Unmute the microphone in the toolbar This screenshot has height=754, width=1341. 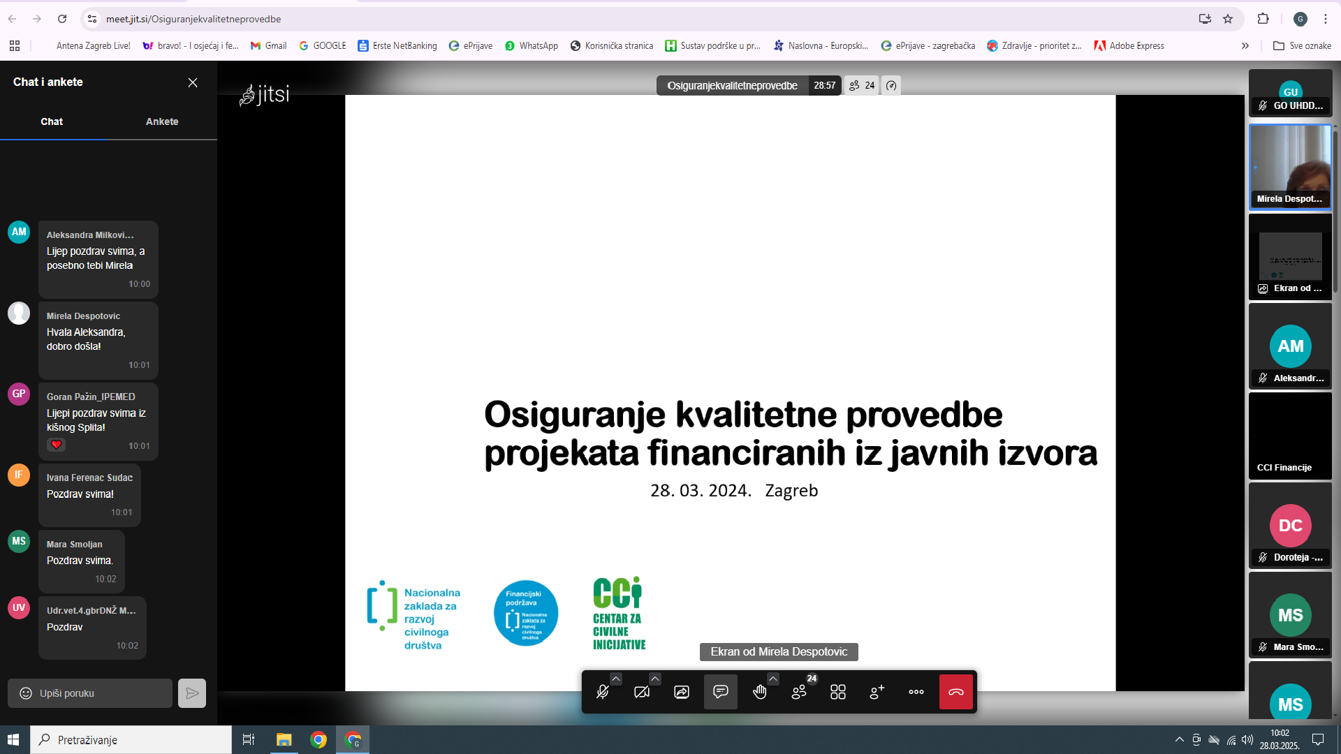click(x=602, y=692)
